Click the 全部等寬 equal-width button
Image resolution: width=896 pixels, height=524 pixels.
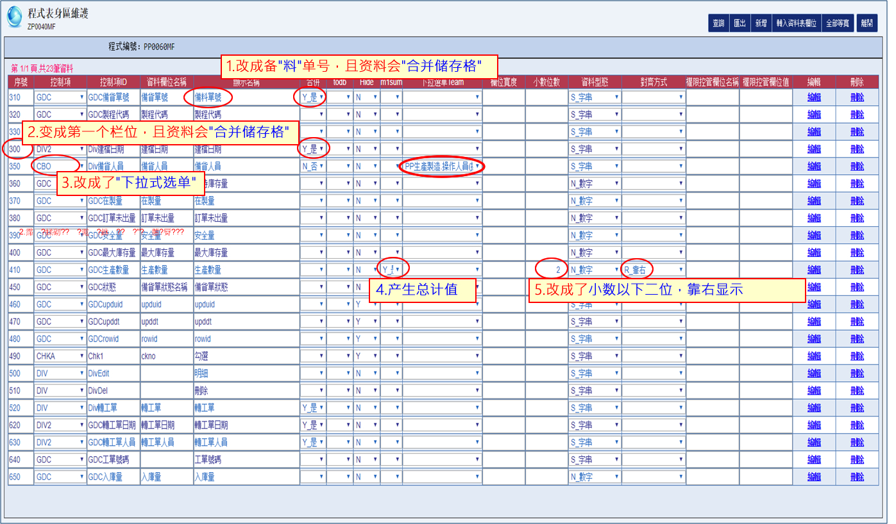click(x=837, y=23)
